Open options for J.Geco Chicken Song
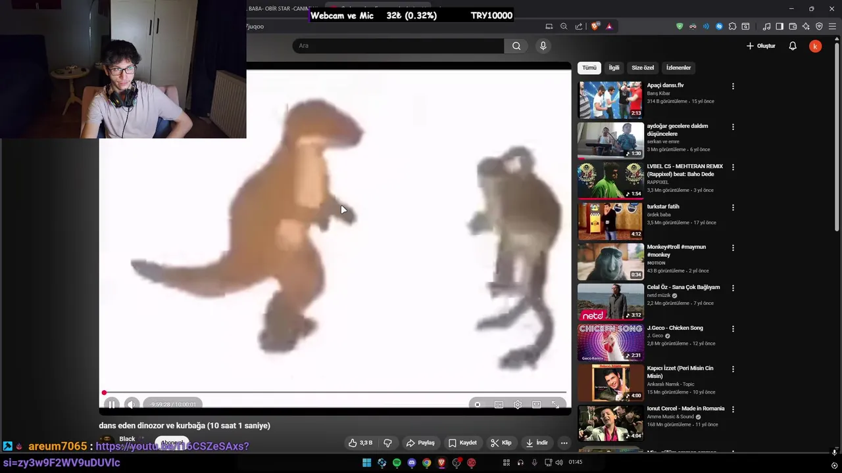This screenshot has width=842, height=473. click(733, 329)
